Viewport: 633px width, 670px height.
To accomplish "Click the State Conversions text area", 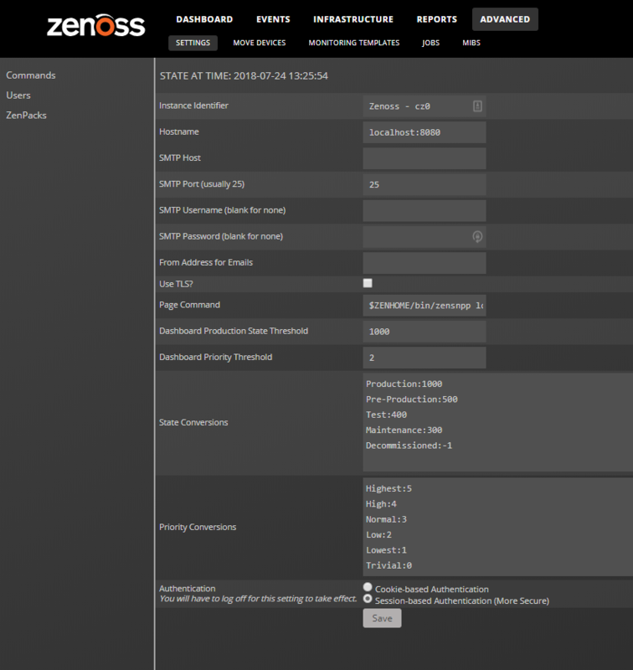I will [x=497, y=422].
